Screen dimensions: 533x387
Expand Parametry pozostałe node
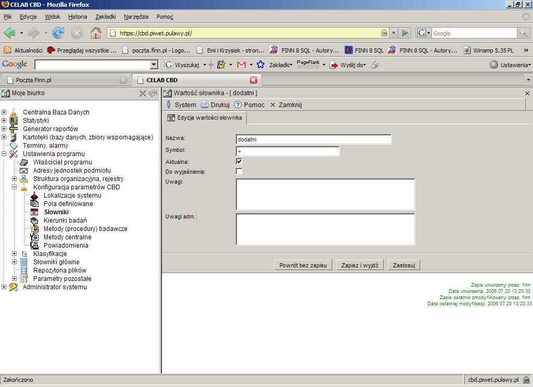click(x=14, y=278)
